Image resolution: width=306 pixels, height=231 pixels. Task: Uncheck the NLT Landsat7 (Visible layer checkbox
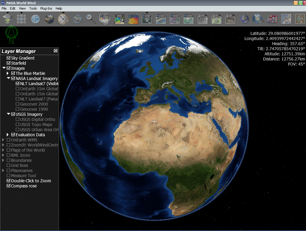pyautogui.click(x=17, y=84)
